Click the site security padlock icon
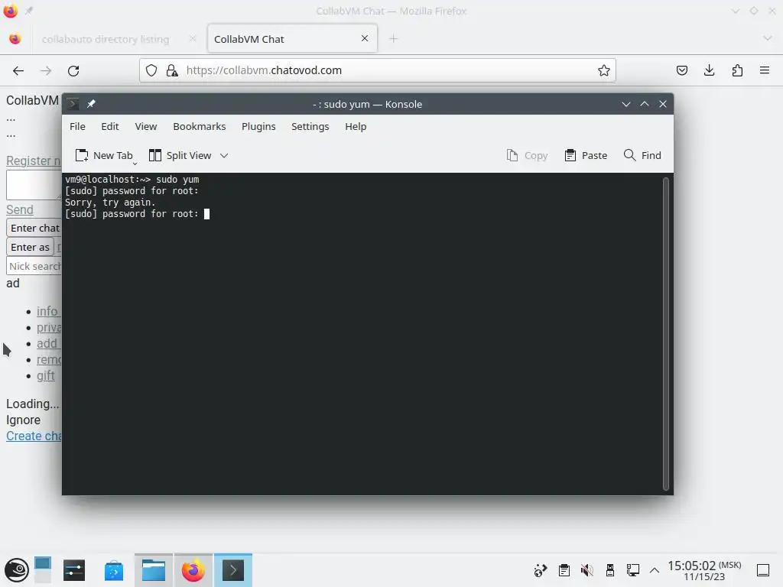This screenshot has height=587, width=783. [172, 70]
